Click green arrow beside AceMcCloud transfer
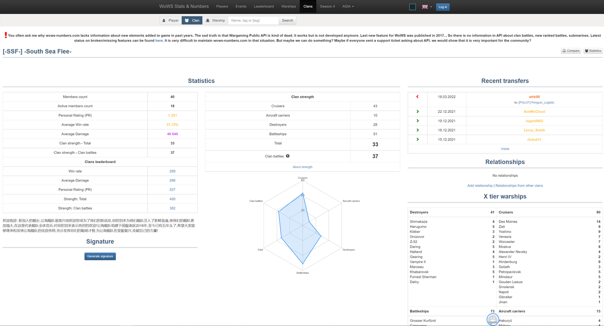This screenshot has width=604, height=326. pos(417,111)
